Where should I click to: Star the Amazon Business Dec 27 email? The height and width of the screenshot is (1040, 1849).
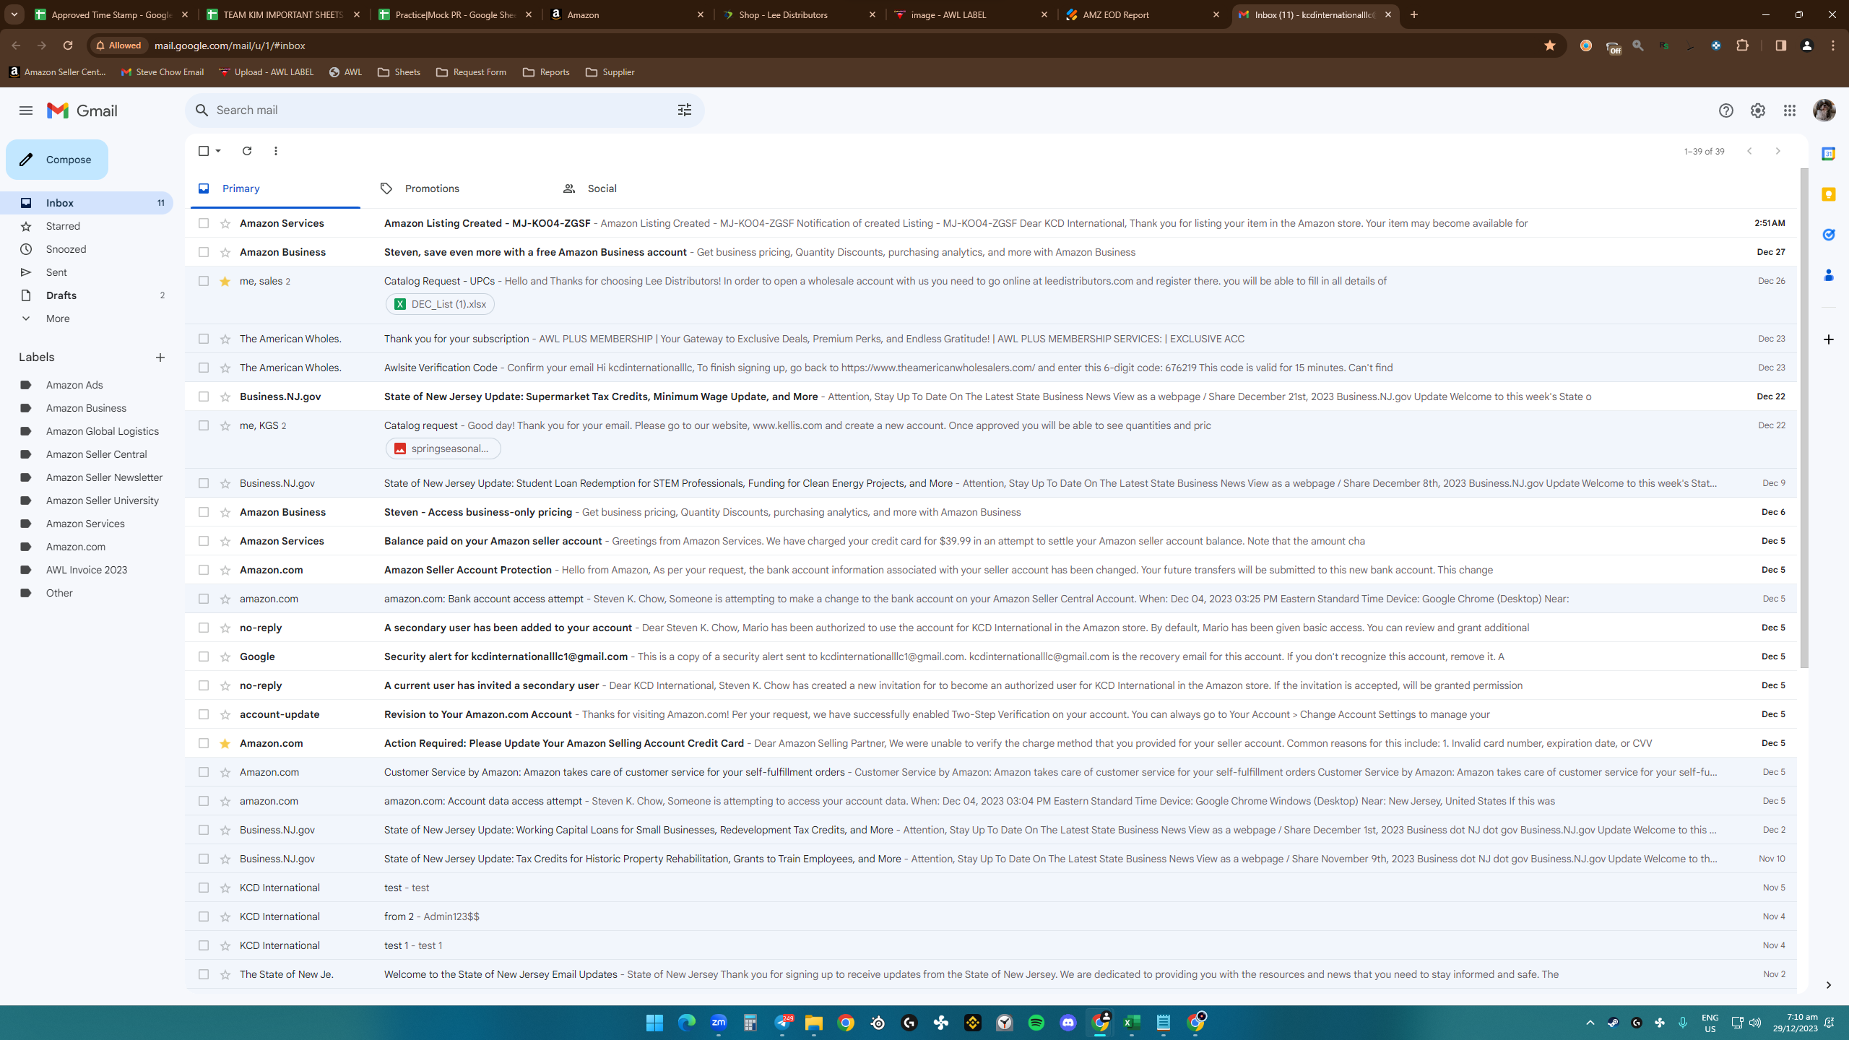pyautogui.click(x=225, y=252)
